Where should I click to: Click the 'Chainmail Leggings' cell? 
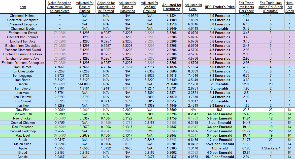pyautogui.click(x=23, y=24)
